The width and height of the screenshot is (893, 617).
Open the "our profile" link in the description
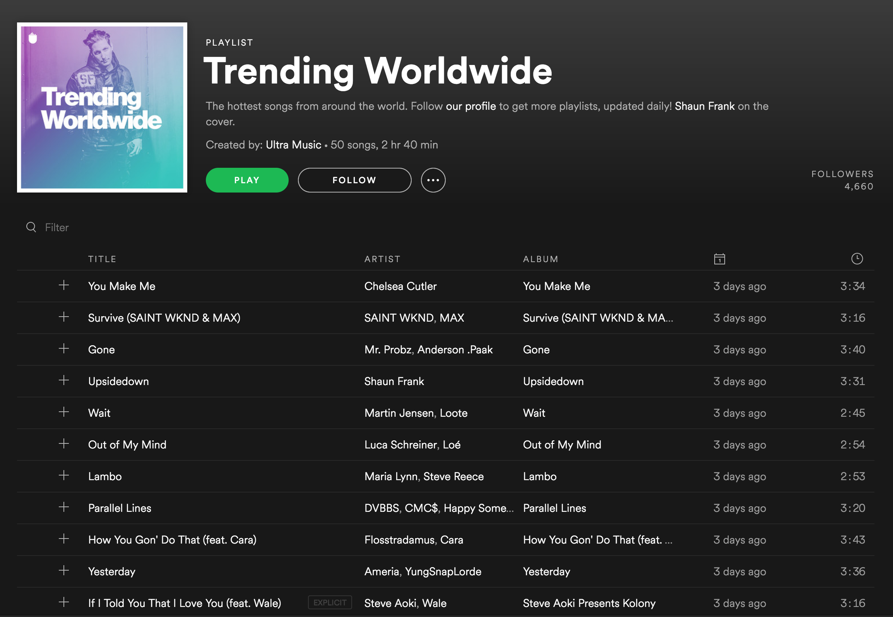[470, 106]
